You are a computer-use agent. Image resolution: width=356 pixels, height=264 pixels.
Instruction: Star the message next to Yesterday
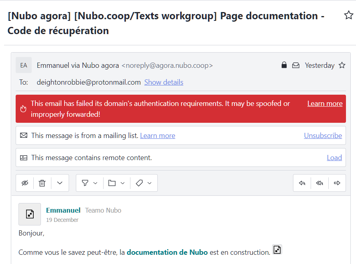[x=342, y=65]
